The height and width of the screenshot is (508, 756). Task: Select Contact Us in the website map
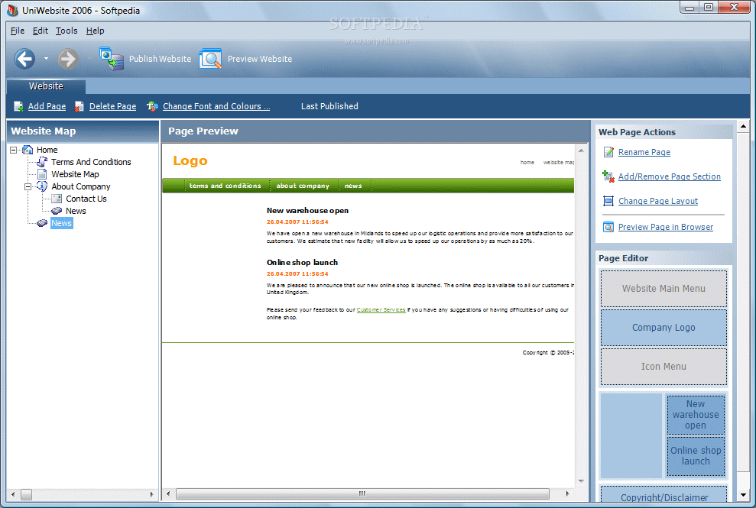point(86,199)
